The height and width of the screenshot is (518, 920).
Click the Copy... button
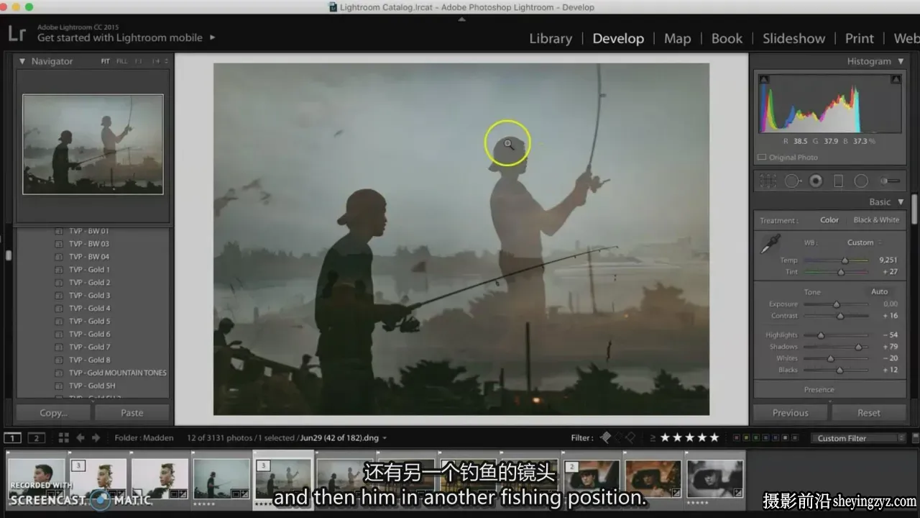(x=54, y=413)
